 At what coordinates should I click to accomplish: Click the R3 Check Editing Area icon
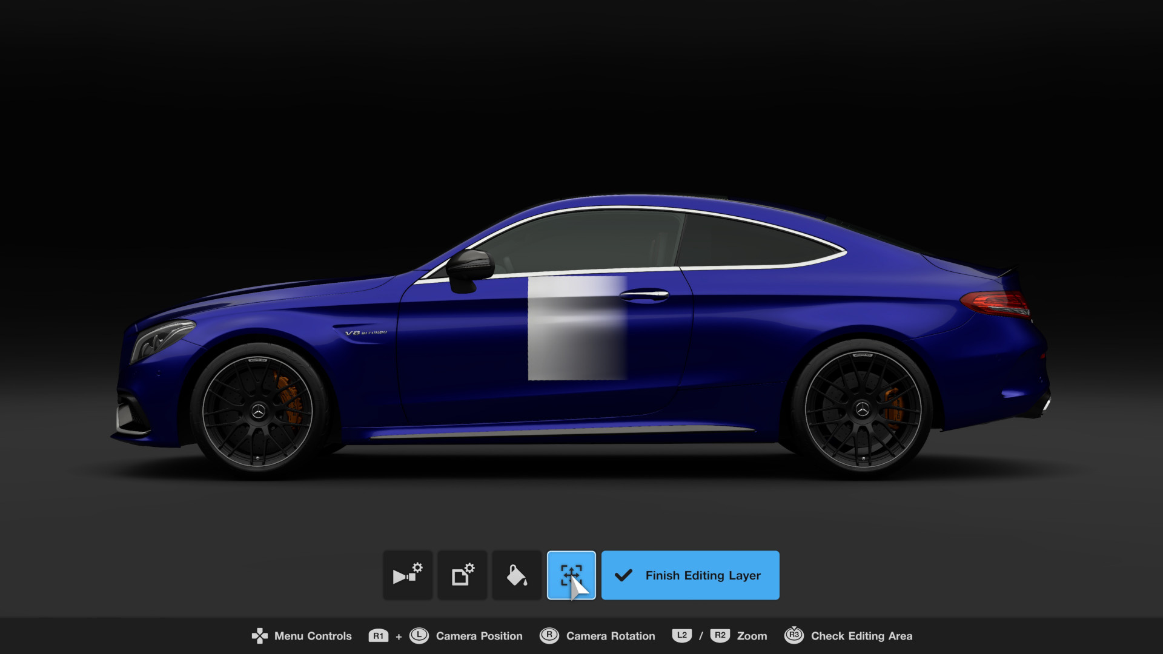(x=794, y=636)
